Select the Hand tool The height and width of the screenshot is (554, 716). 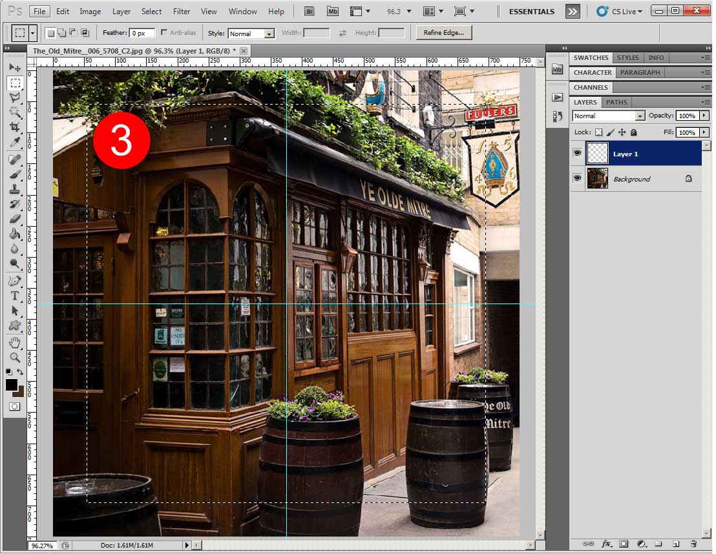click(14, 342)
